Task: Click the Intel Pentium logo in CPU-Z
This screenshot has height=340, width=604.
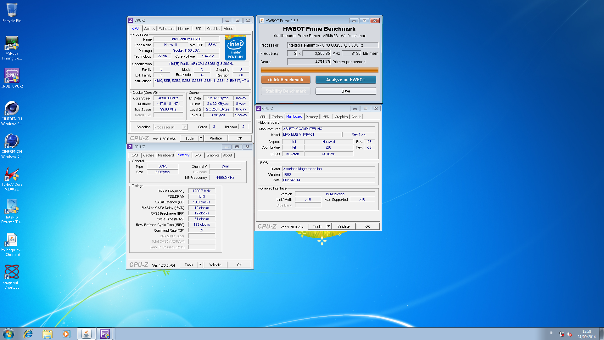Action: pos(235,48)
